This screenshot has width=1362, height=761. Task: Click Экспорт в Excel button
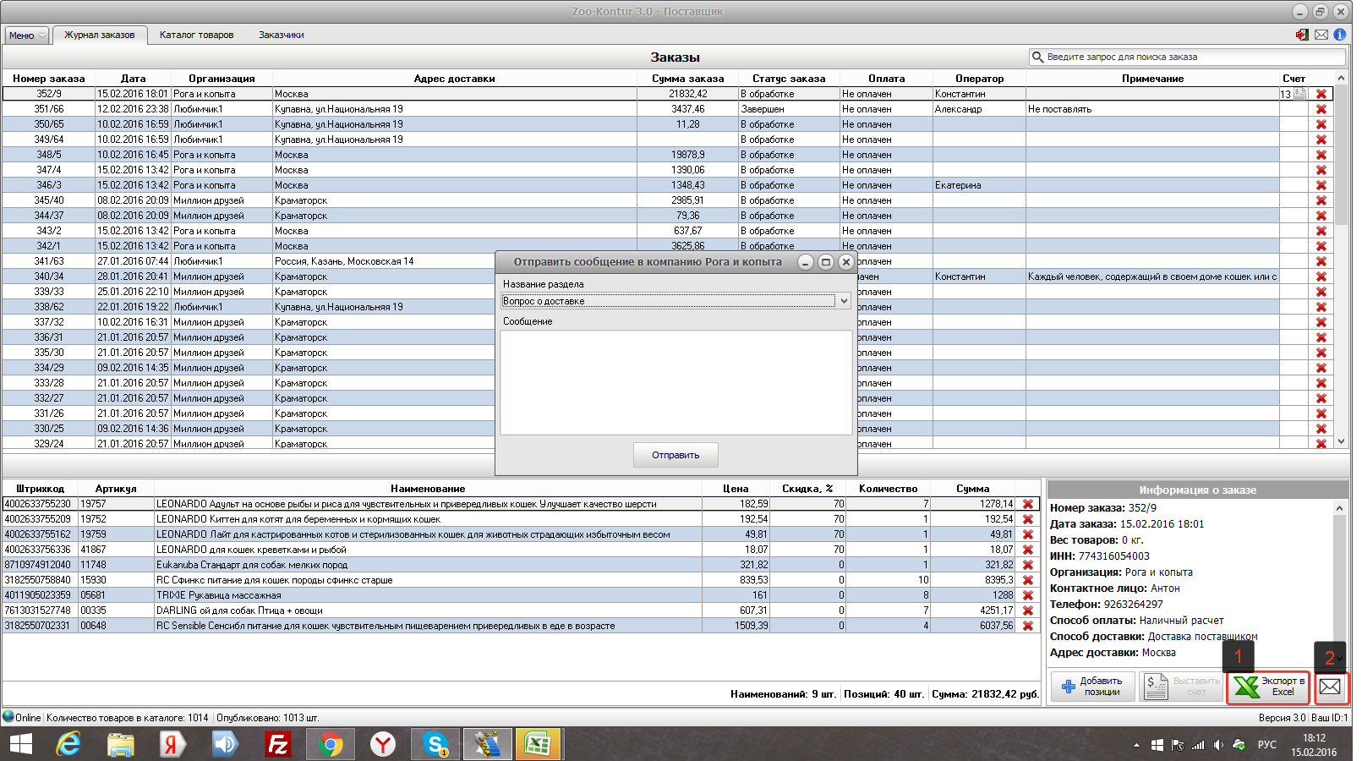click(x=1268, y=687)
